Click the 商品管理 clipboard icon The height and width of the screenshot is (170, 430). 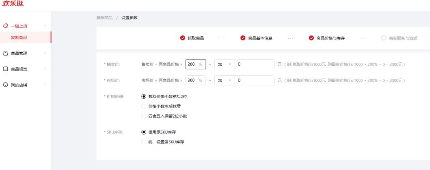(x=6, y=53)
